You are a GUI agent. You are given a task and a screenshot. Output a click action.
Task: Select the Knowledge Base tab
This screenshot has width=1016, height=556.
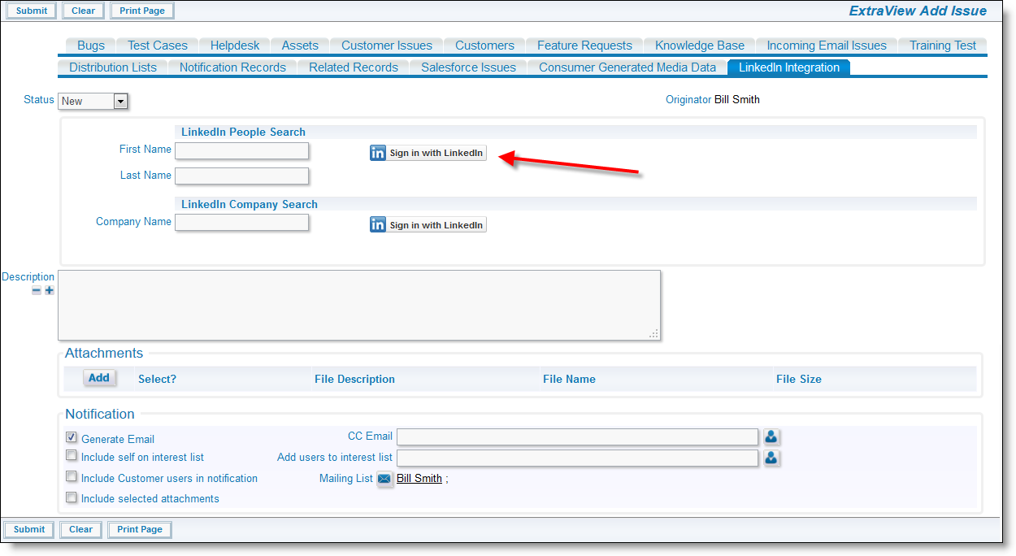(700, 46)
